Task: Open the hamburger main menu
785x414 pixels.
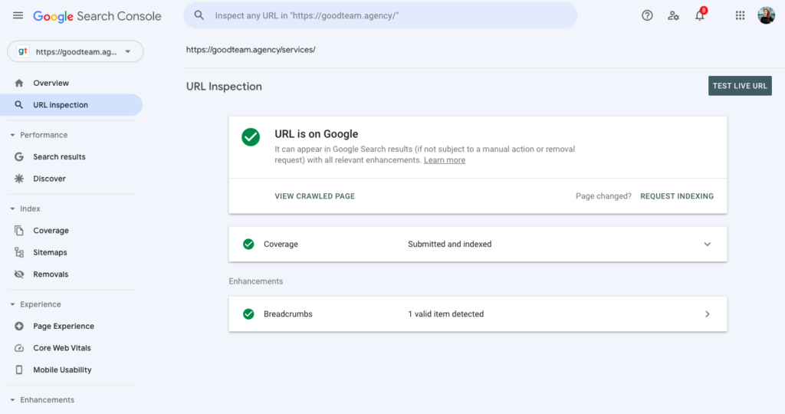Action: coord(18,15)
